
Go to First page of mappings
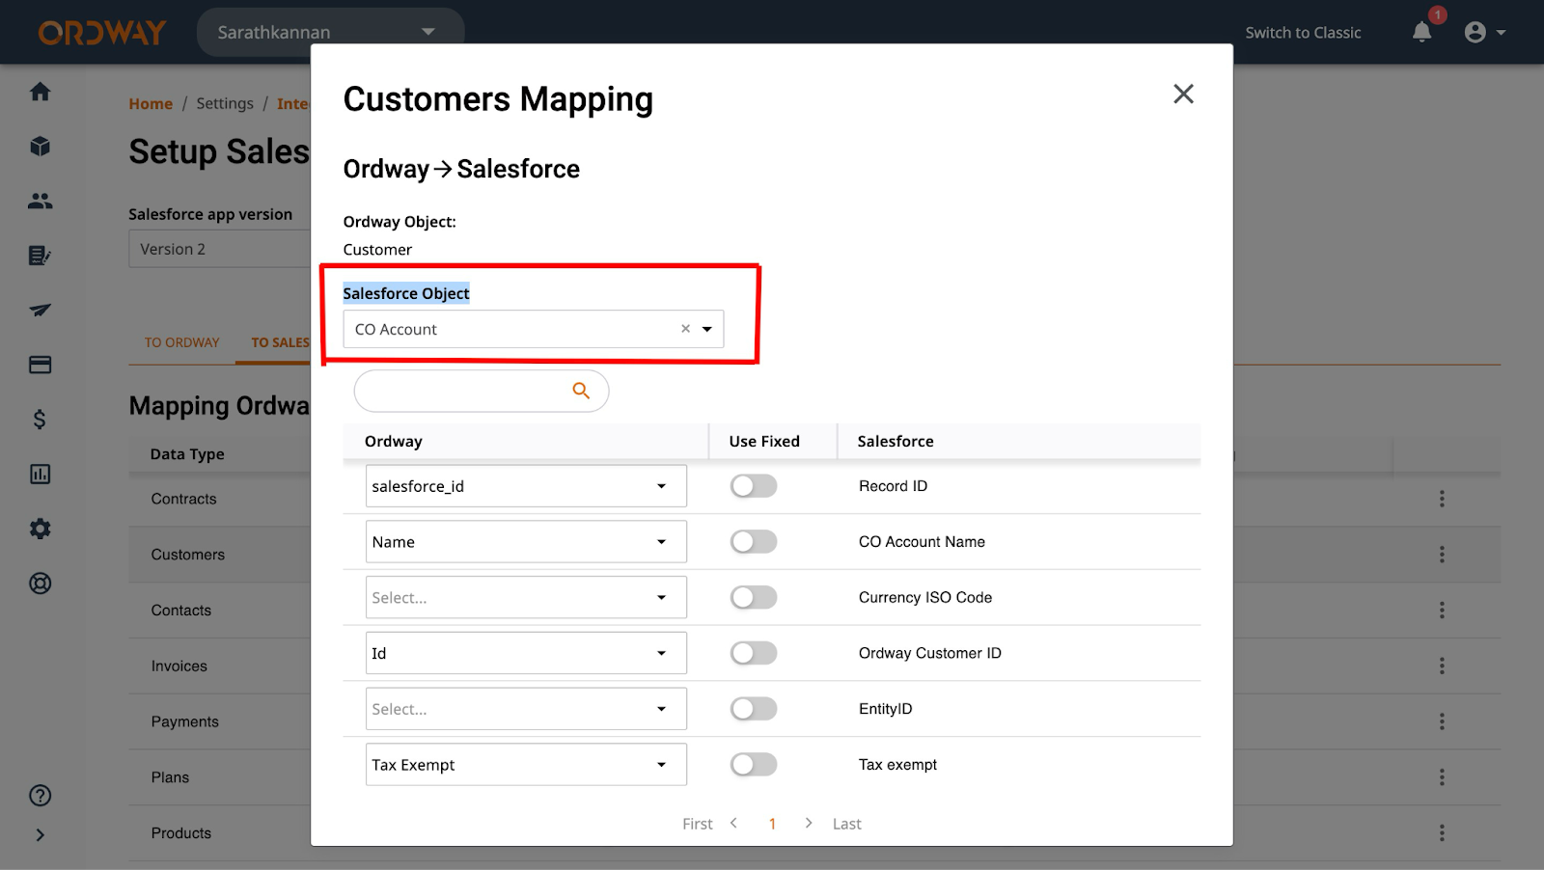697,824
